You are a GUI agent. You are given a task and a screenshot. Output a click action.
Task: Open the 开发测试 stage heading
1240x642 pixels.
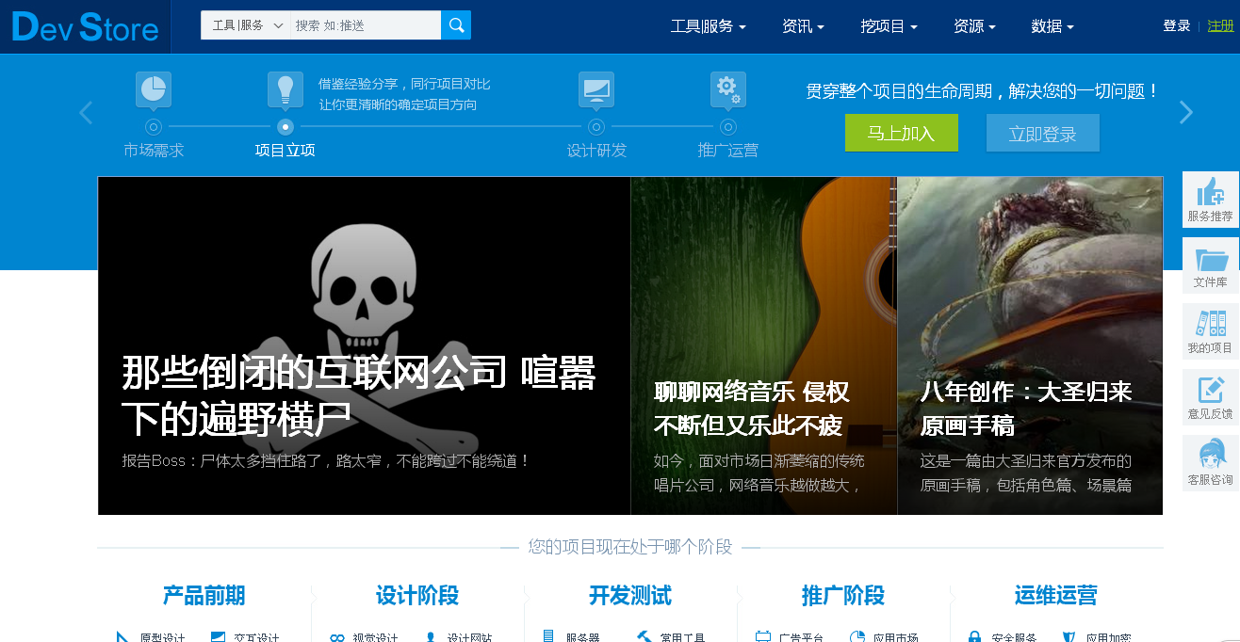[630, 596]
